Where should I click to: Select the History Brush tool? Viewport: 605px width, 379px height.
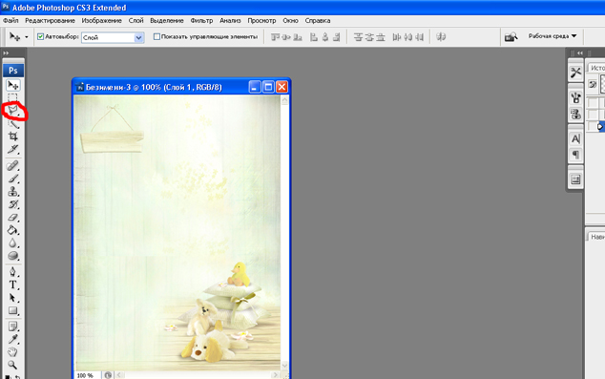point(13,204)
